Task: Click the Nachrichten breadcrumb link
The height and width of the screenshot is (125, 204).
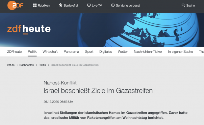Action: pos(27,65)
